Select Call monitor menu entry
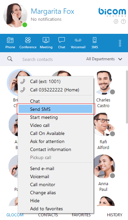Screen dimensions: 128x220 click(x=56, y=185)
